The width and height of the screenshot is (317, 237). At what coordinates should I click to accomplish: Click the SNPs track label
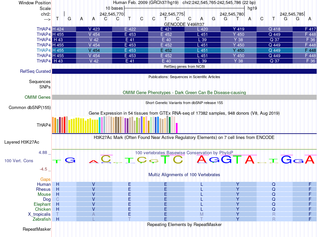tap(45, 87)
